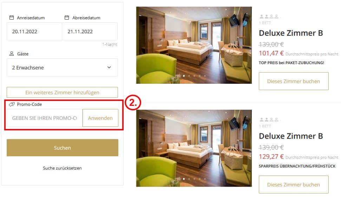This screenshot has height=198, width=341.
Task: Open arrival date field 20.11.2022
Action: (34, 32)
